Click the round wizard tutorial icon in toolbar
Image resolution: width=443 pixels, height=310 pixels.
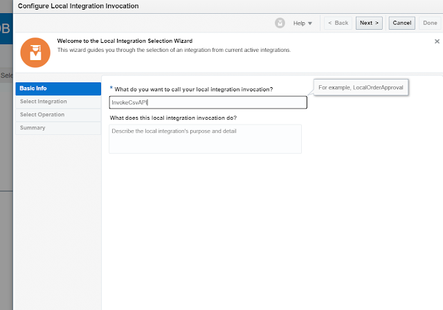tap(282, 23)
